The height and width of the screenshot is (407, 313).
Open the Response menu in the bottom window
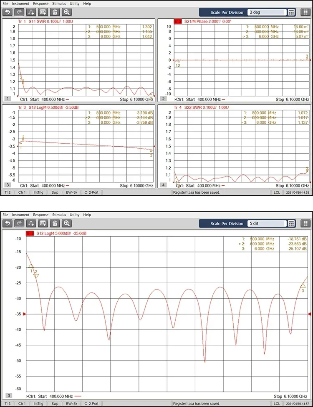(40, 215)
